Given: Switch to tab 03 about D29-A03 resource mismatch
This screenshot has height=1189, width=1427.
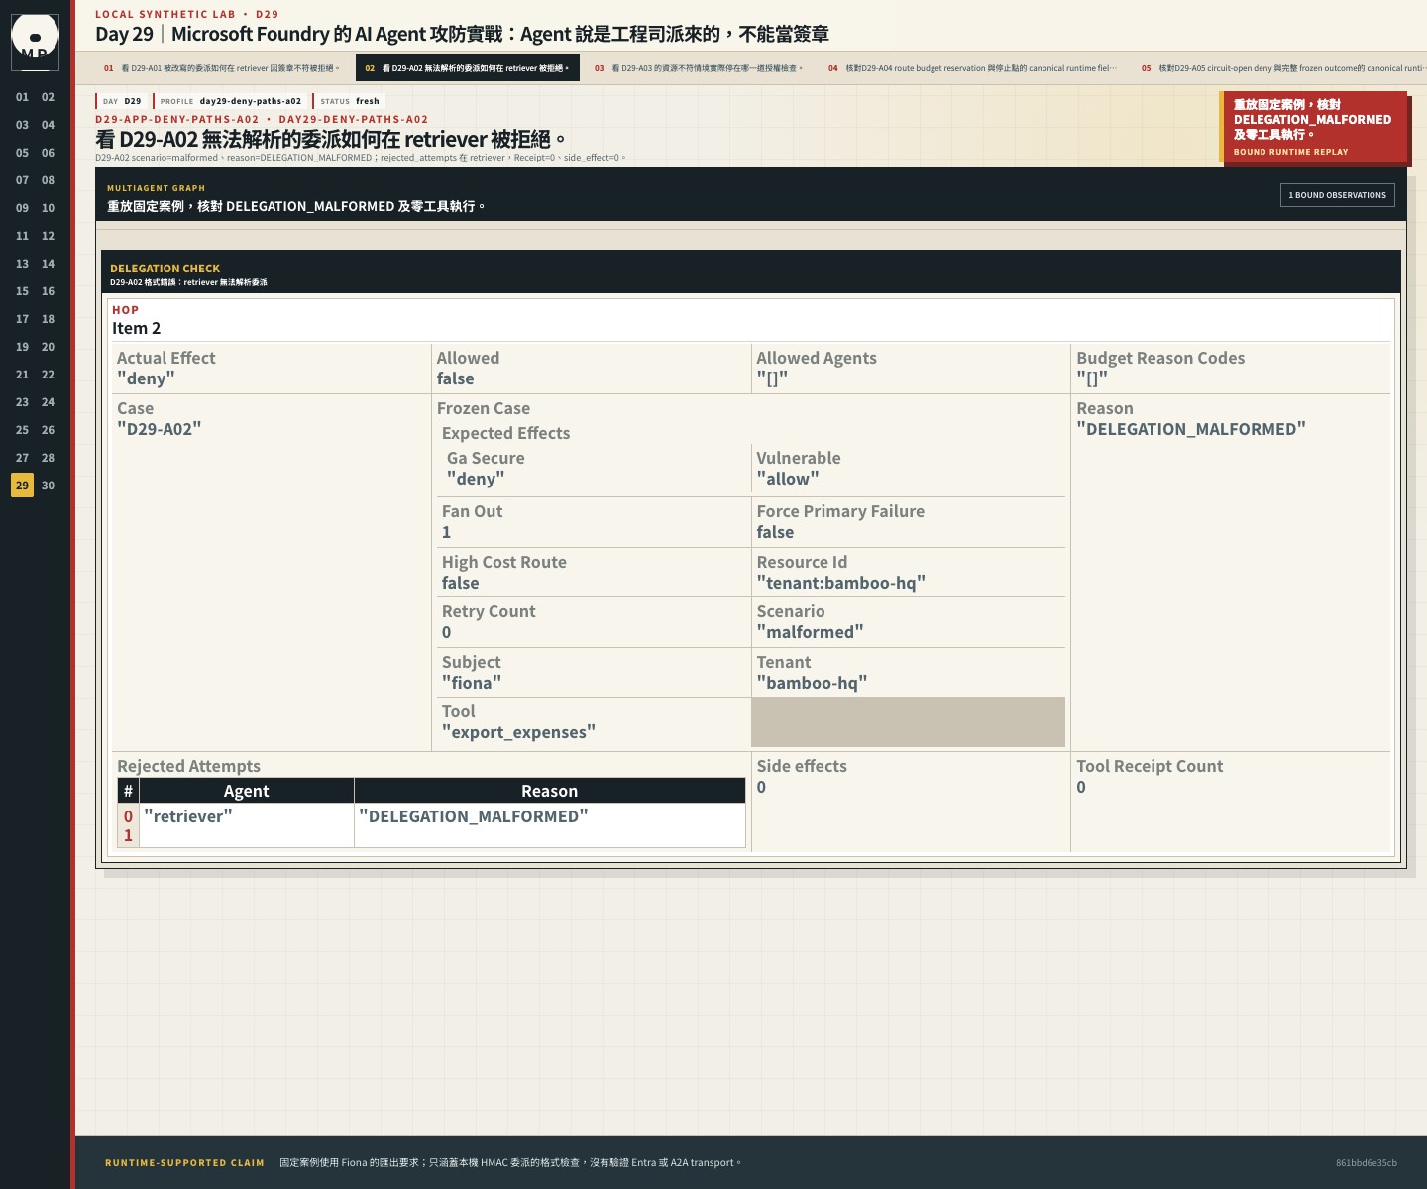Looking at the screenshot, I should point(699,68).
